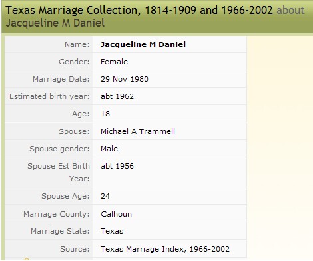Screen dimensions: 313x261
Task: Click the spouse name Michael A Trammell
Action: (x=138, y=131)
